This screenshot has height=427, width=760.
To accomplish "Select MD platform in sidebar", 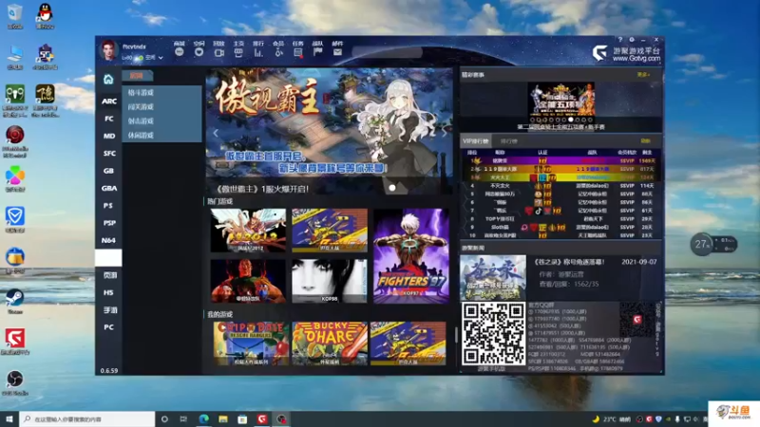I will 109,136.
